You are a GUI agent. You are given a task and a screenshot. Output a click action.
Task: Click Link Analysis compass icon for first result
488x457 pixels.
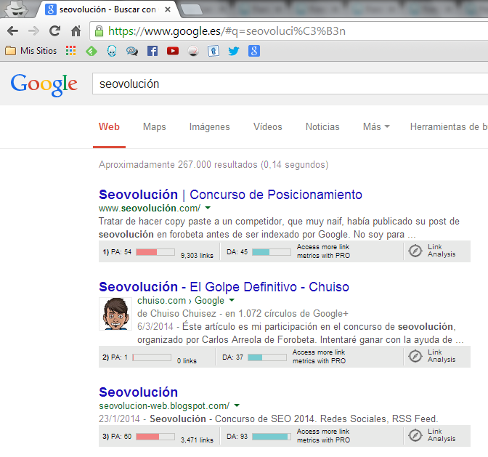pos(415,251)
